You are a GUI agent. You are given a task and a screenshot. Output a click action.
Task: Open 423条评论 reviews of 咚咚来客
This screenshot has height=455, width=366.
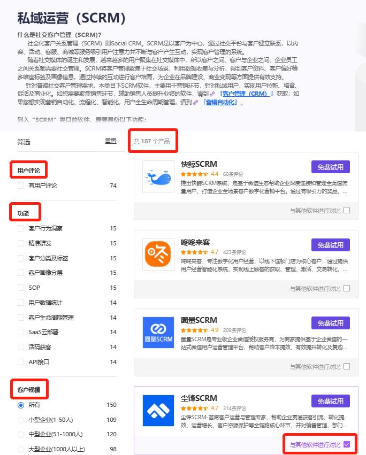click(x=234, y=252)
